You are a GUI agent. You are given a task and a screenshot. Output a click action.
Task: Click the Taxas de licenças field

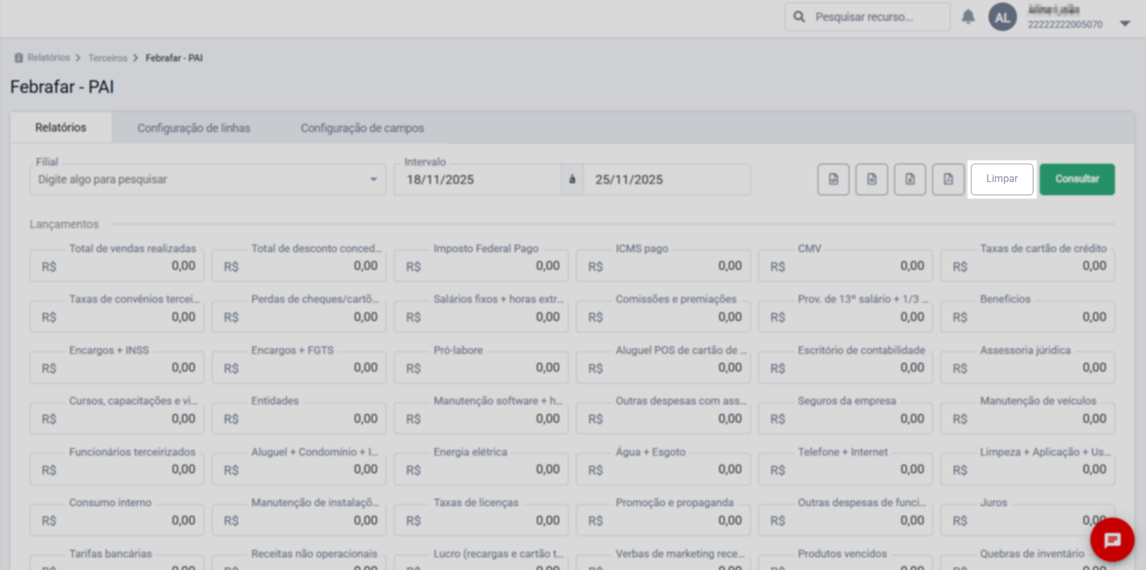[481, 520]
